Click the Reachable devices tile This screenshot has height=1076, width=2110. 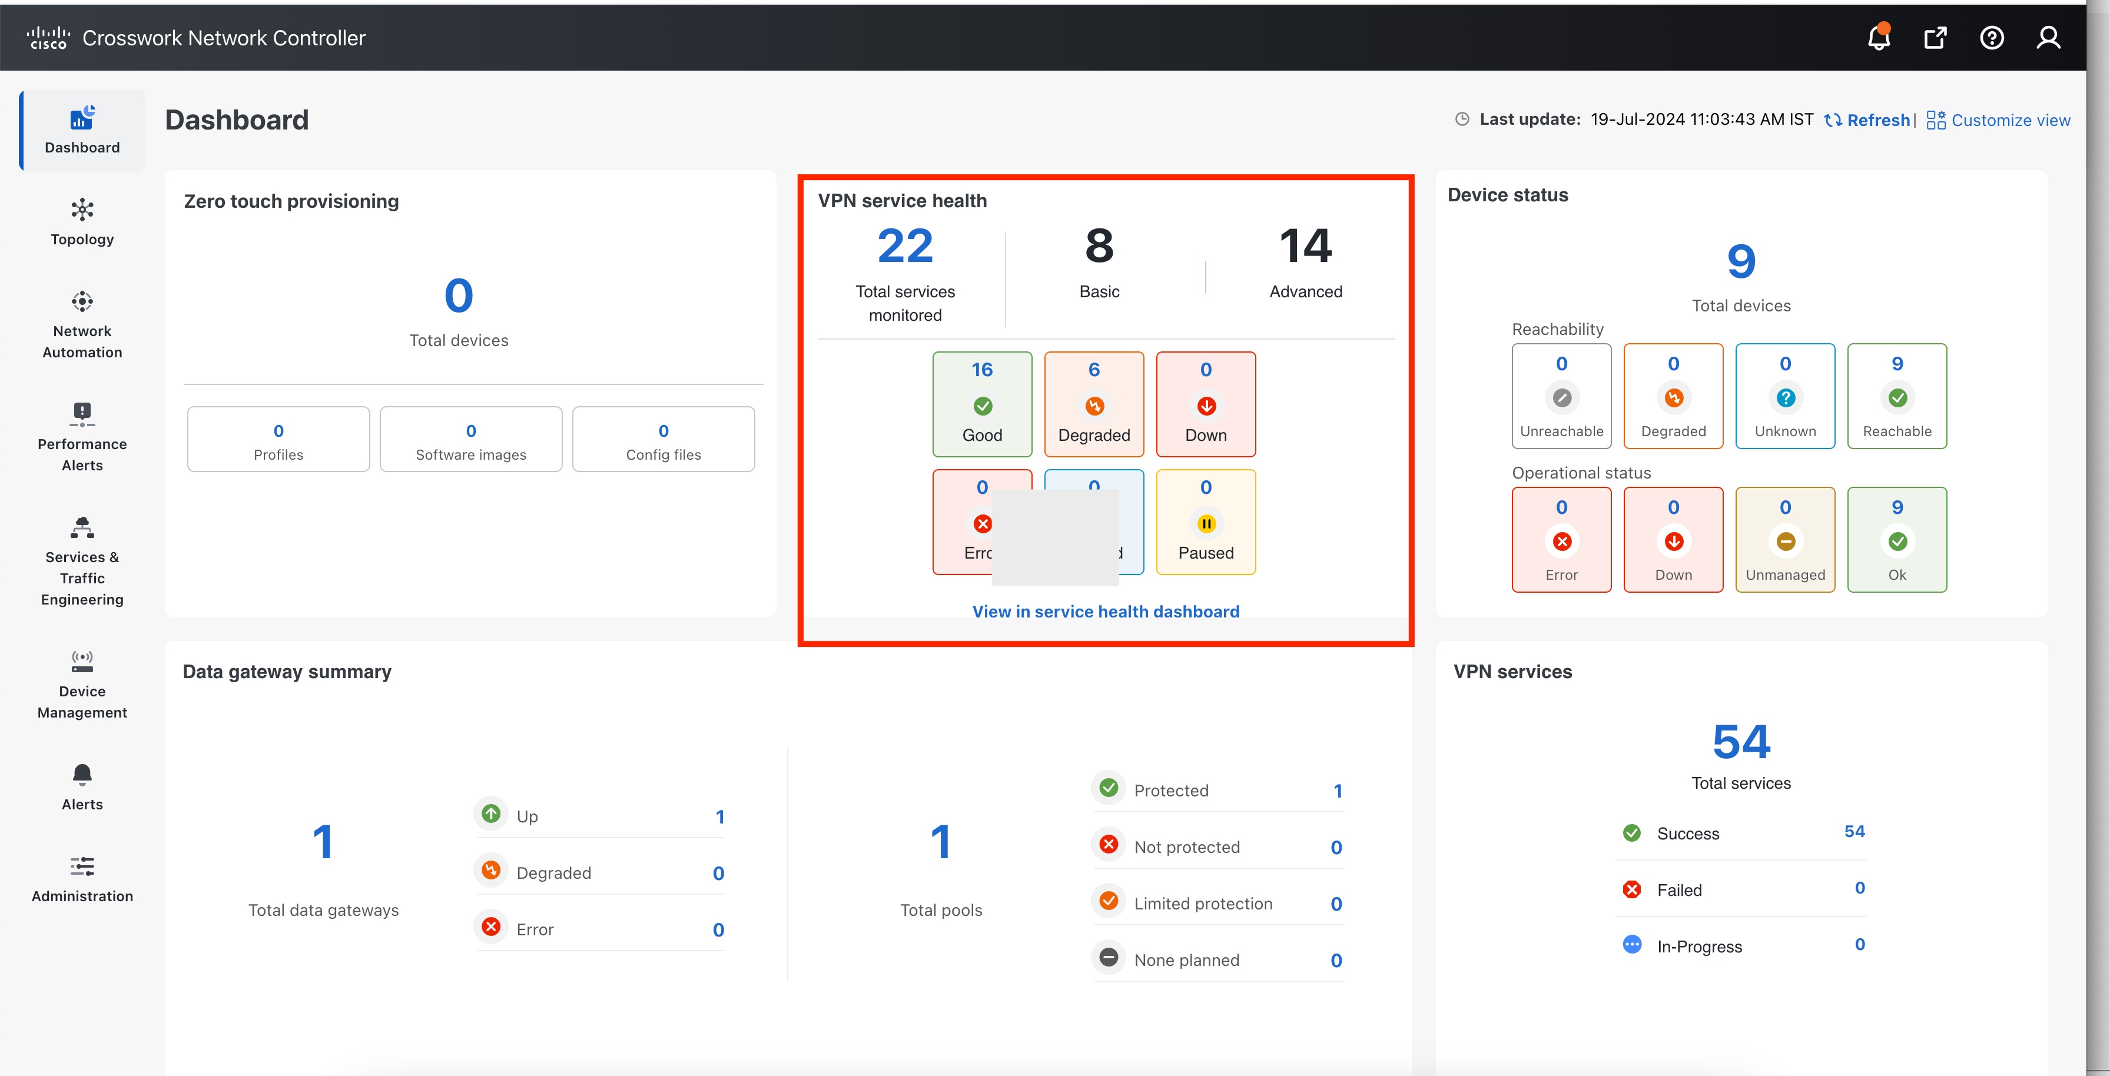[1896, 396]
